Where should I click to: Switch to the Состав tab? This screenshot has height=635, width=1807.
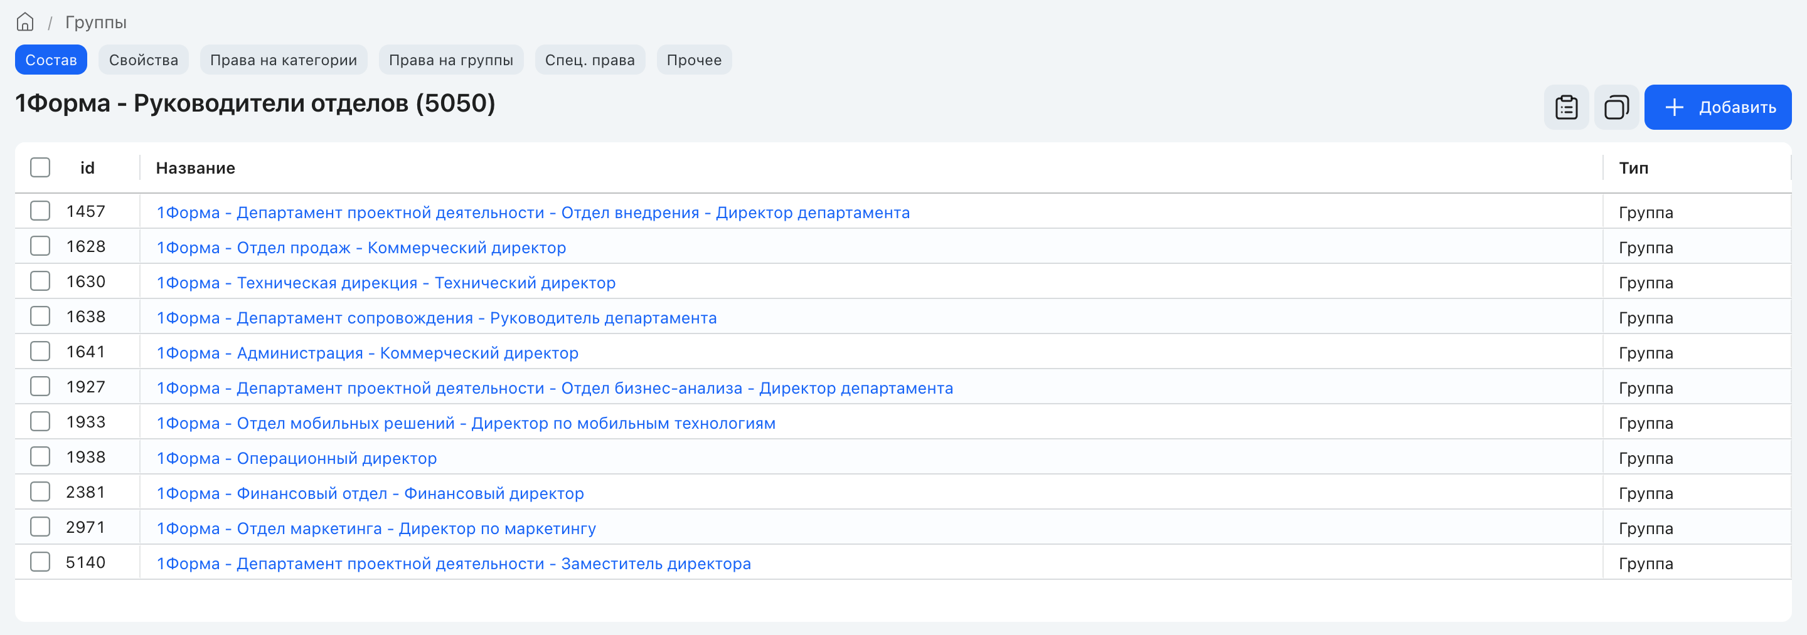[51, 60]
